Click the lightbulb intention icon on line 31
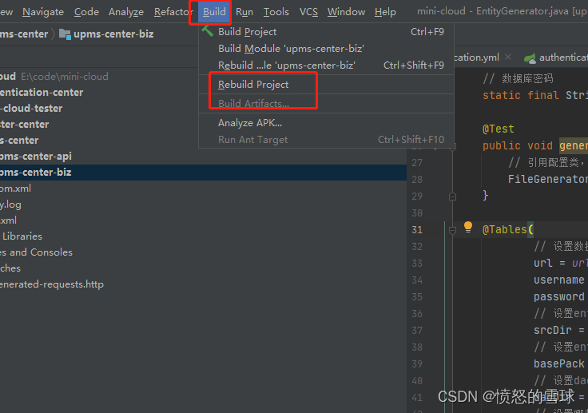 pos(468,228)
